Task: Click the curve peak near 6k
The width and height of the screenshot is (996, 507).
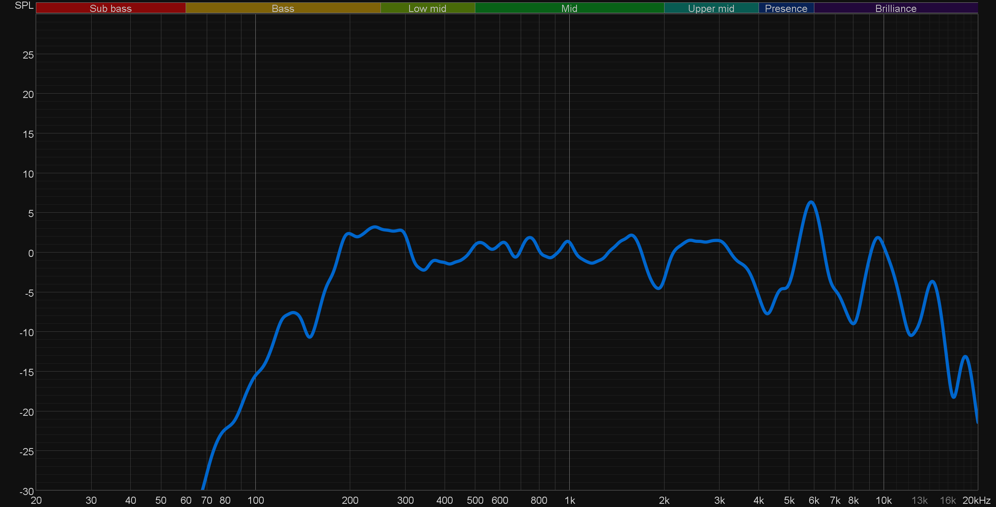Action: point(811,202)
